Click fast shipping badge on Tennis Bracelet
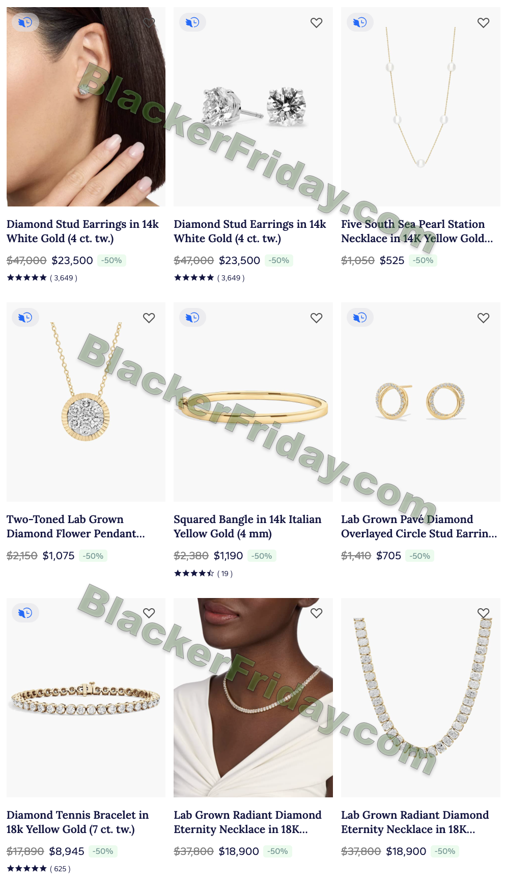The image size is (505, 883). pos(25,613)
